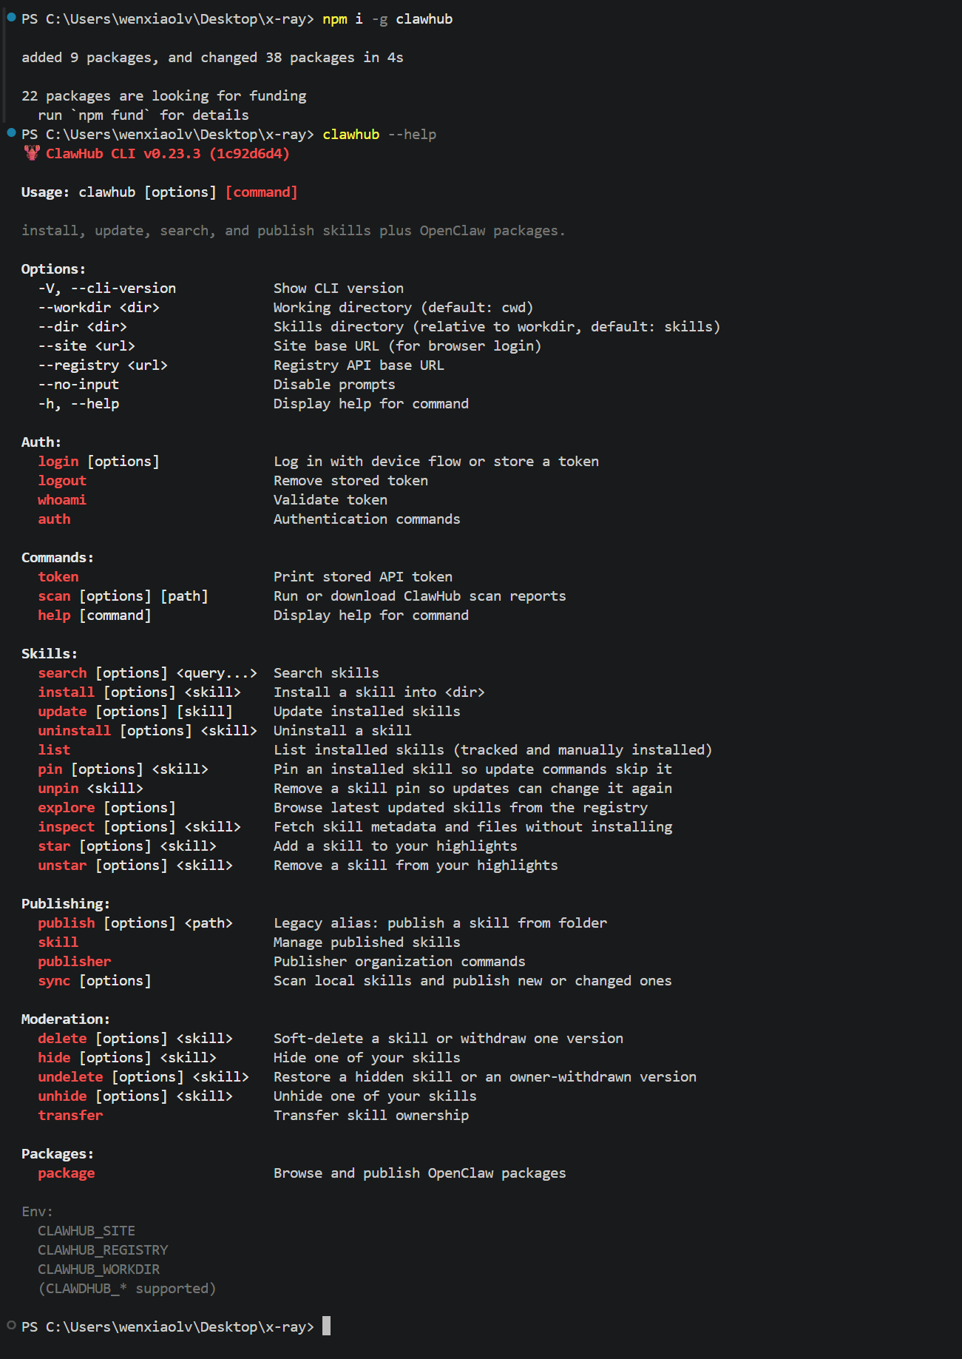Click the terminal cursor block at the prompt
The width and height of the screenshot is (962, 1359).
pyautogui.click(x=326, y=1326)
